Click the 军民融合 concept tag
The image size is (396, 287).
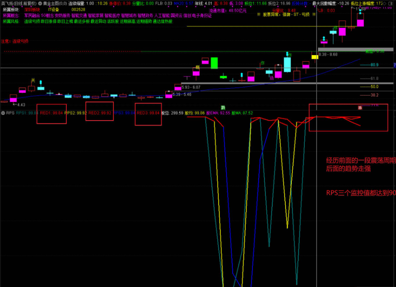point(32,16)
